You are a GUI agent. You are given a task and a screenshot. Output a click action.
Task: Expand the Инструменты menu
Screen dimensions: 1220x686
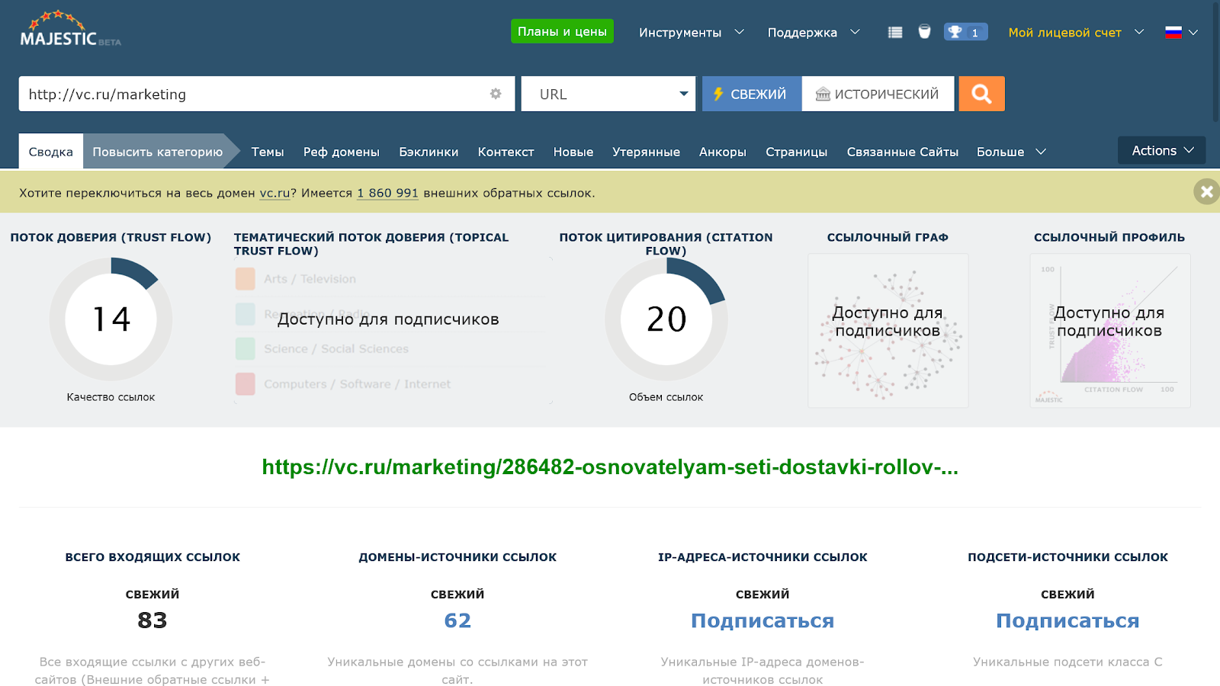click(x=691, y=32)
